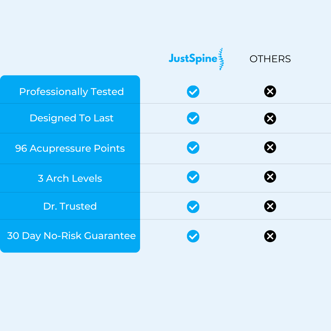The width and height of the screenshot is (331, 331).
Task: Select the 3 Arch Levels label
Action: coord(70,178)
